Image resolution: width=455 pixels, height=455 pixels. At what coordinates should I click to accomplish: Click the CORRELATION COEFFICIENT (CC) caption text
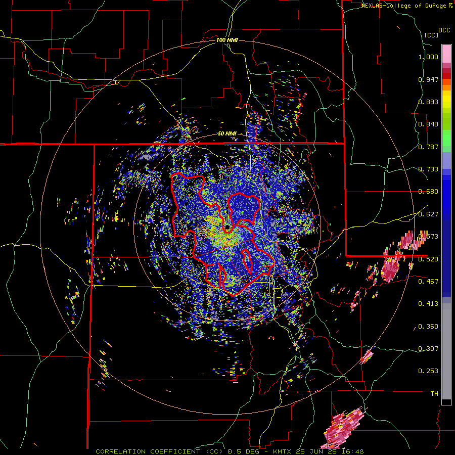159,451
